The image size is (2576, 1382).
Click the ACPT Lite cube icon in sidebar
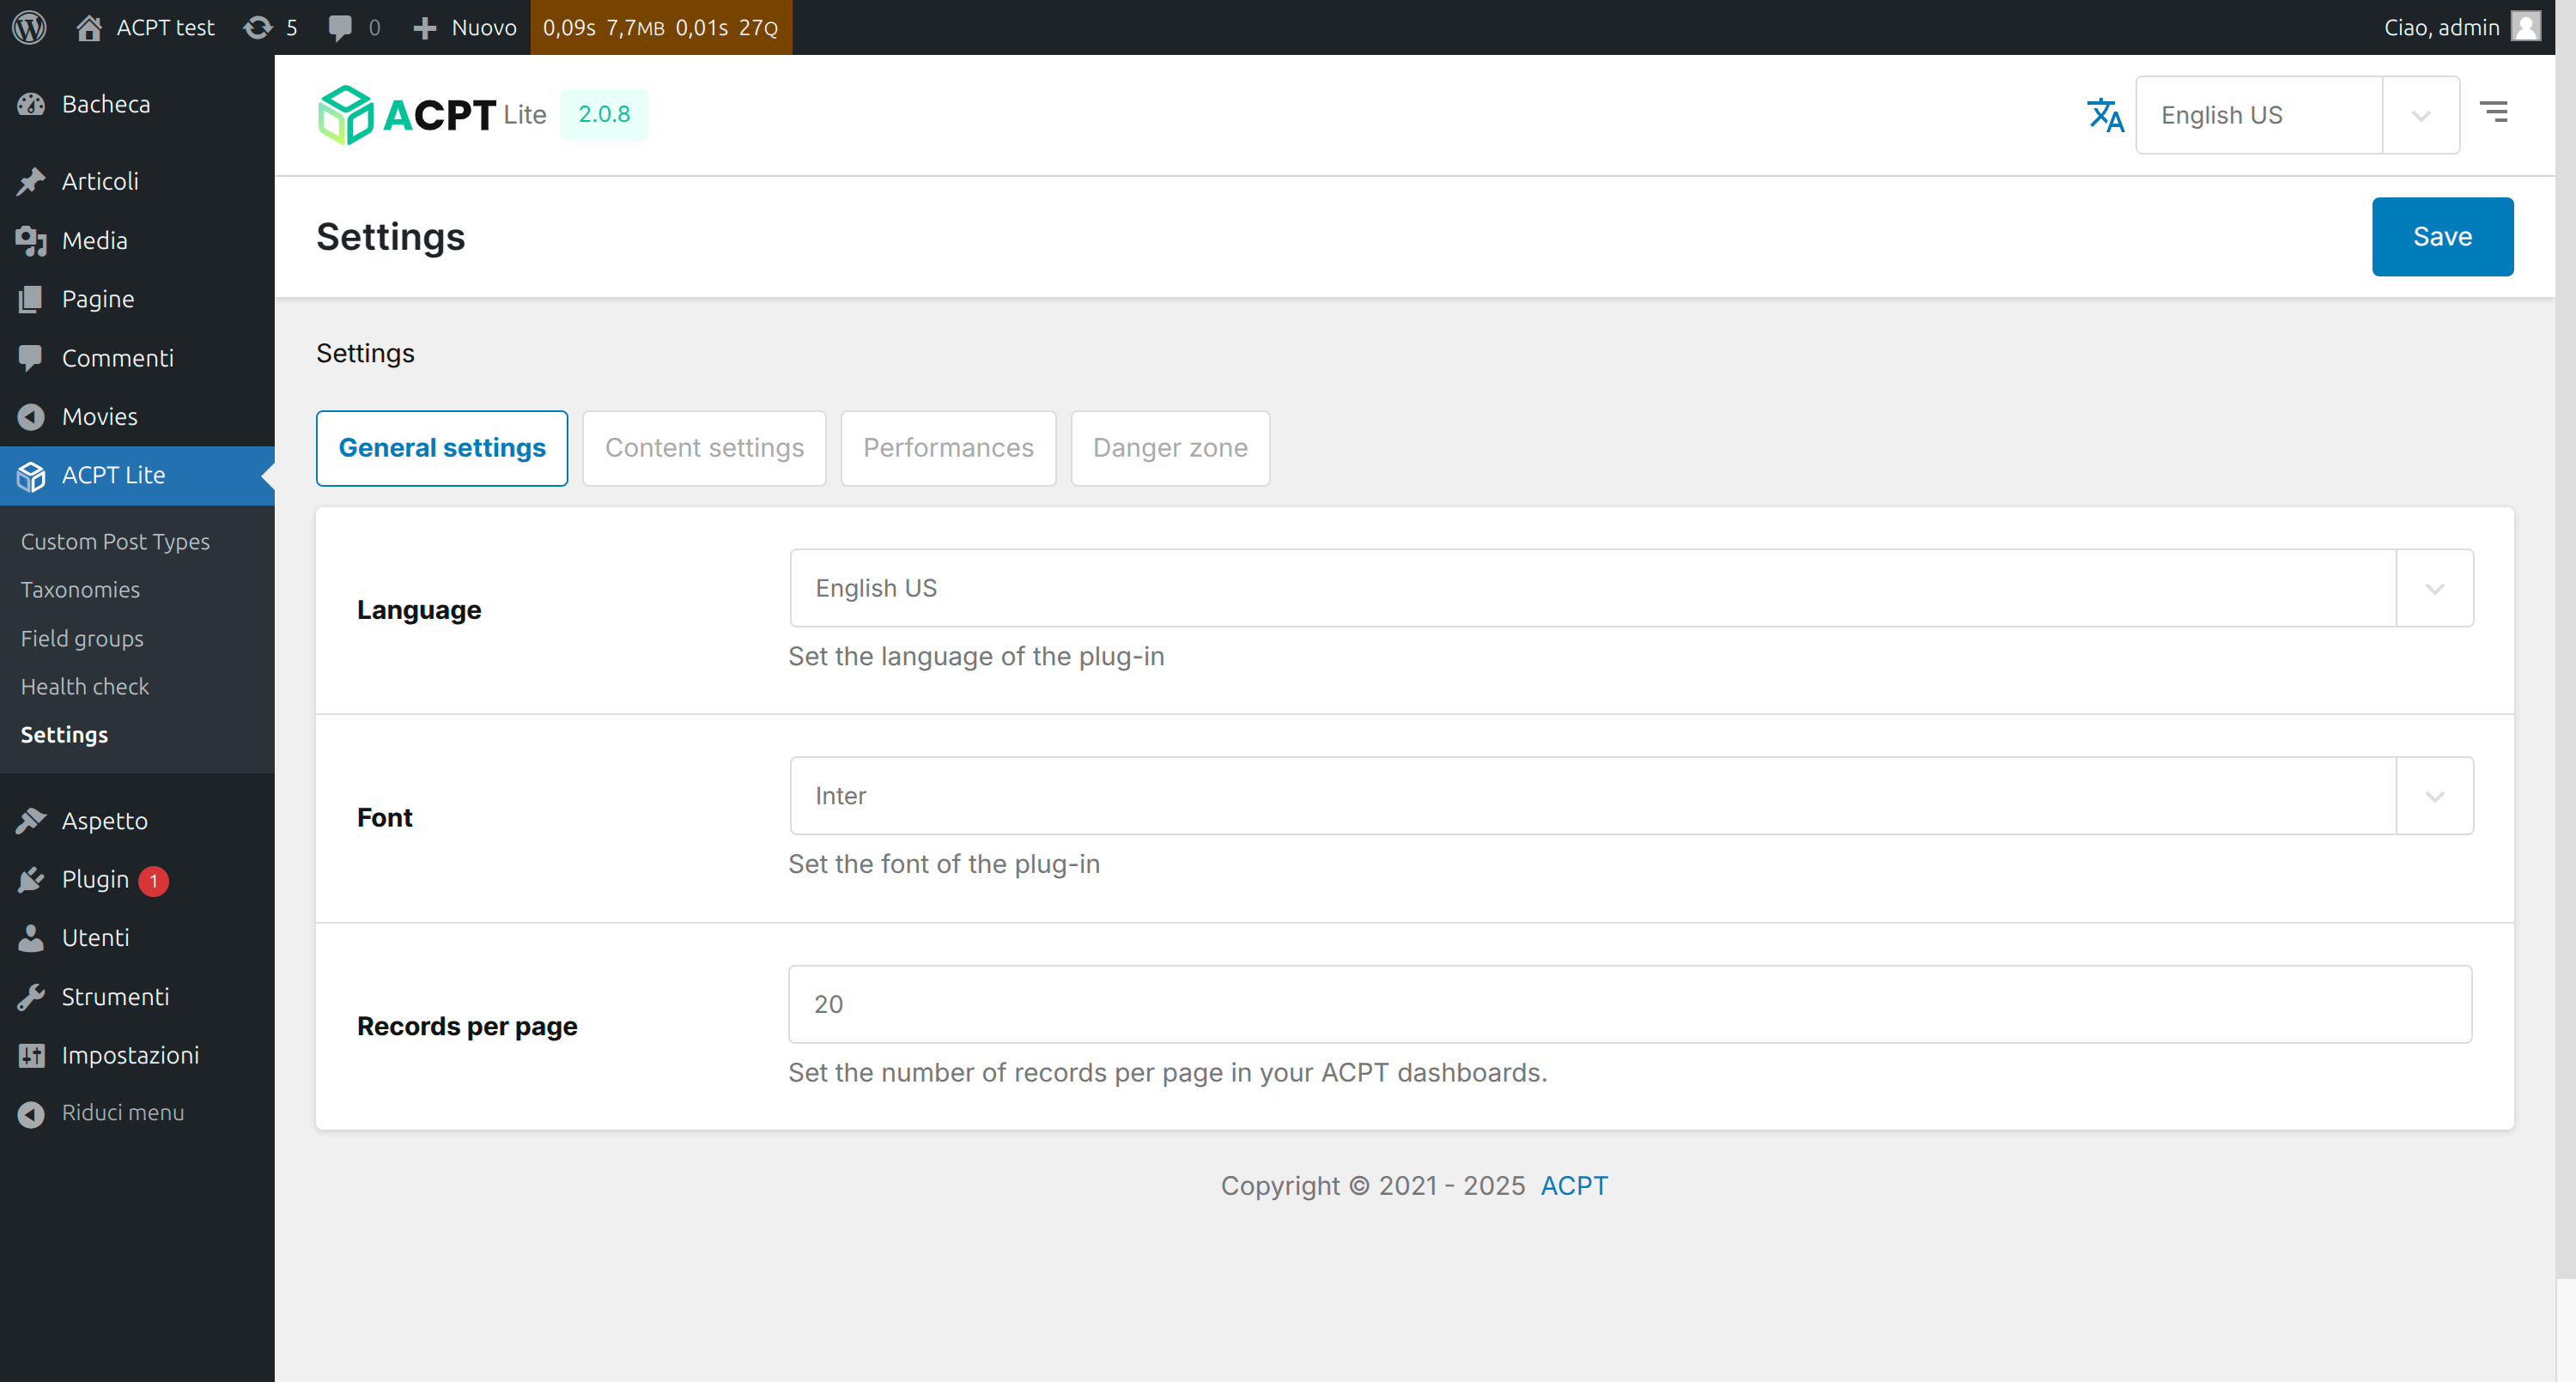[31, 476]
